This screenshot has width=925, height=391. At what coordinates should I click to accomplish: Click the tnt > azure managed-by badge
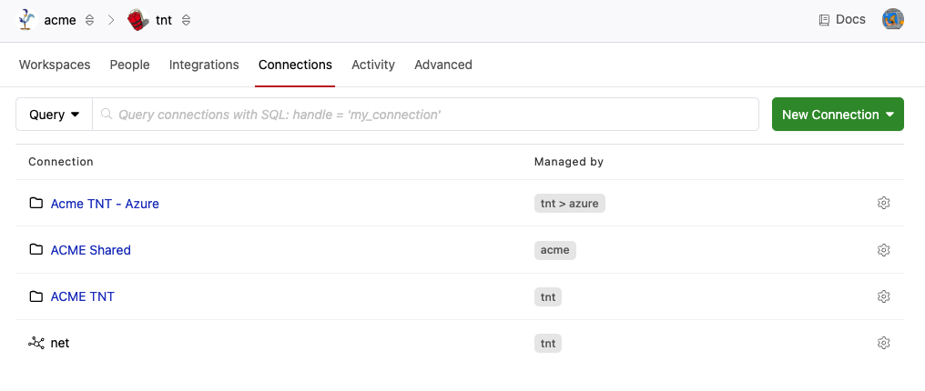coord(569,204)
